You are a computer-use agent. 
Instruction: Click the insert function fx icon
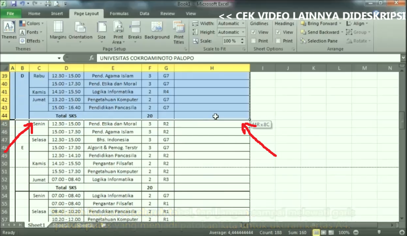pos(91,58)
